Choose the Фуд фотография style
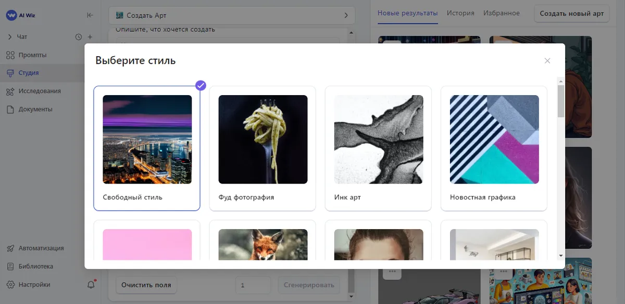The height and width of the screenshot is (304, 625). tap(262, 148)
